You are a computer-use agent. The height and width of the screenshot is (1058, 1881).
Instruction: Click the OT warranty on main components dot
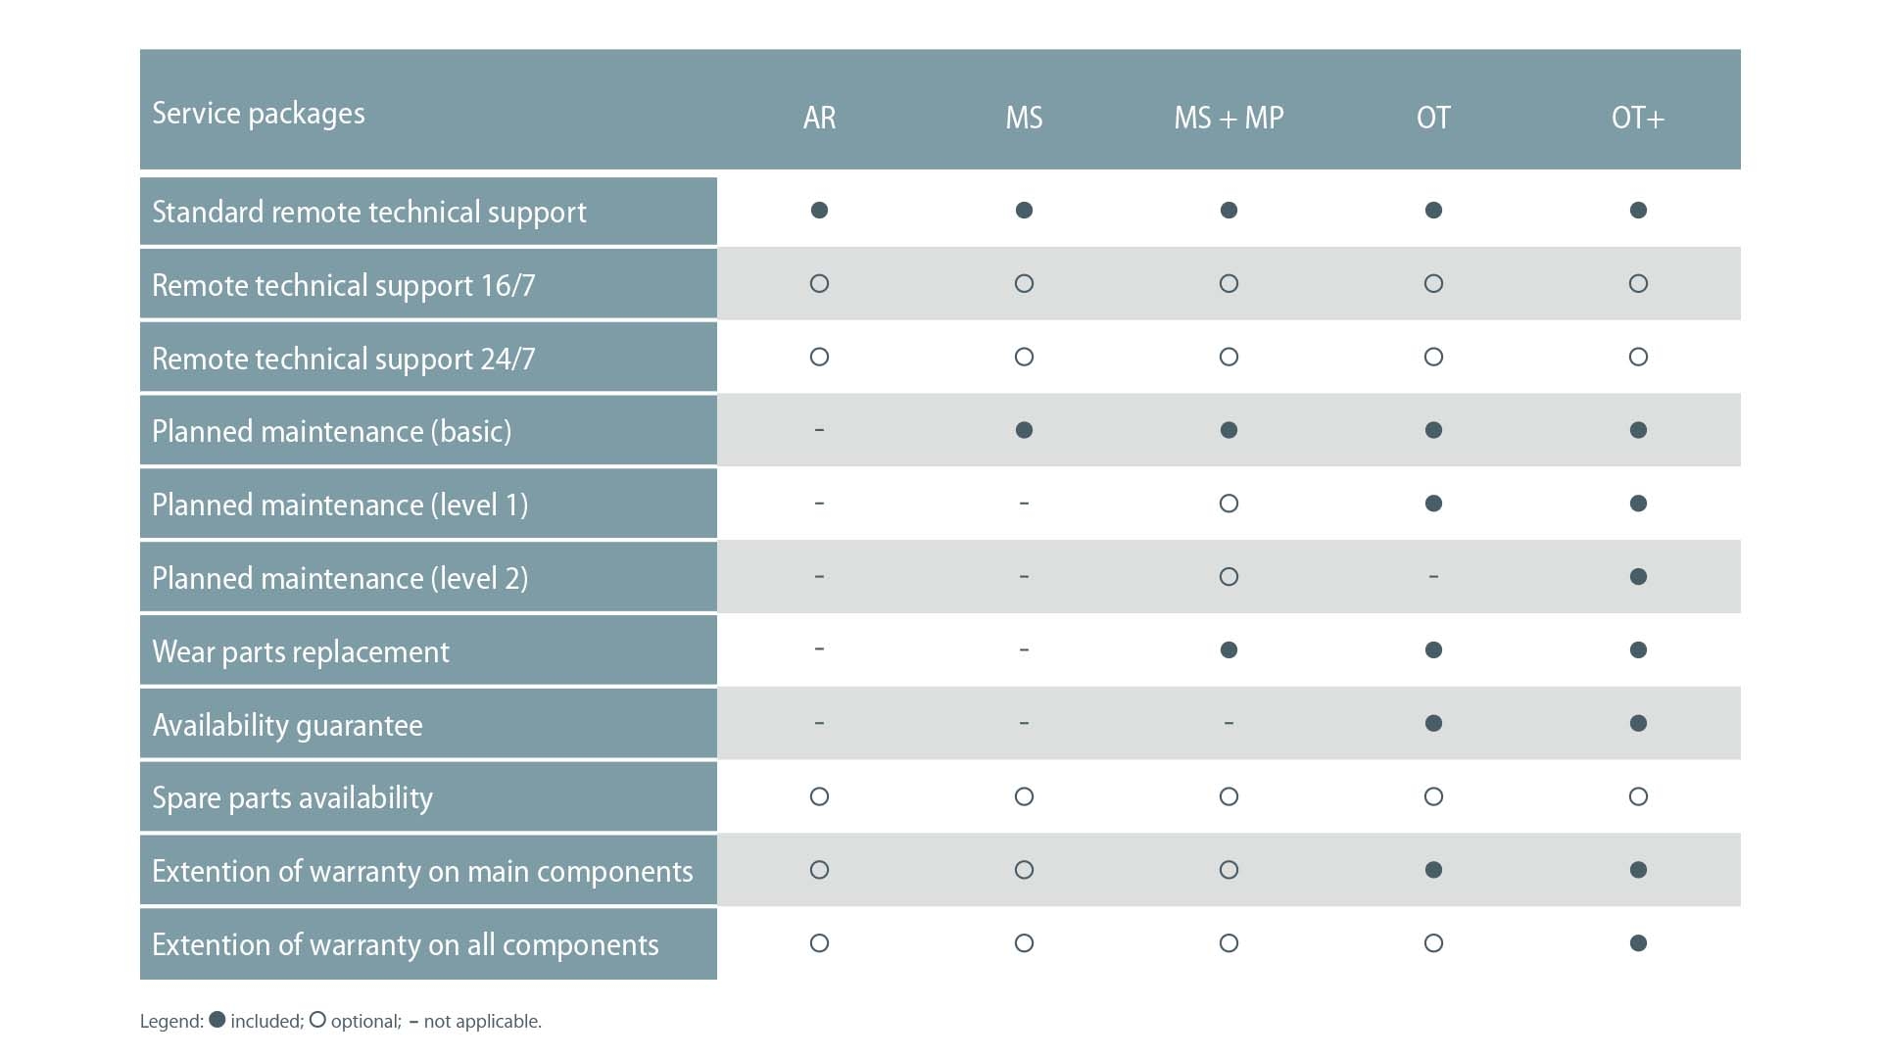[x=1433, y=870]
